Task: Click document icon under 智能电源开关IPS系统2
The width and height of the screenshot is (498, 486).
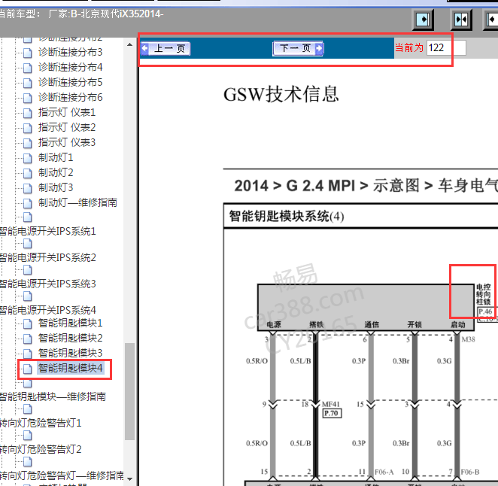Action: (28, 270)
